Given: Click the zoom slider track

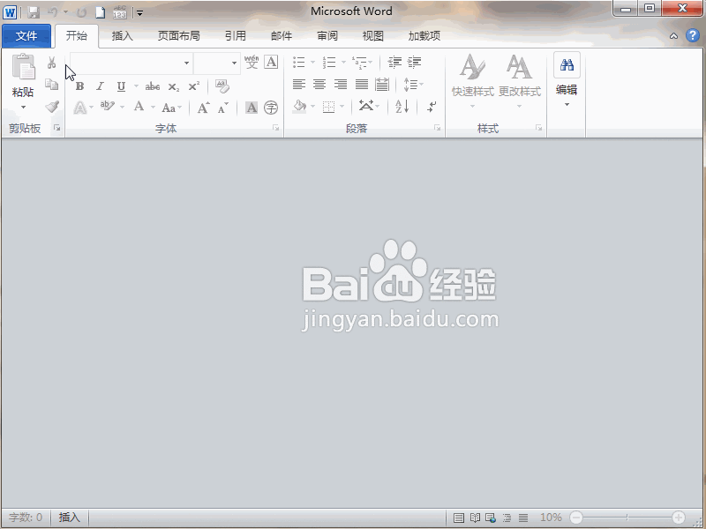Looking at the screenshot, I should click(x=627, y=518).
